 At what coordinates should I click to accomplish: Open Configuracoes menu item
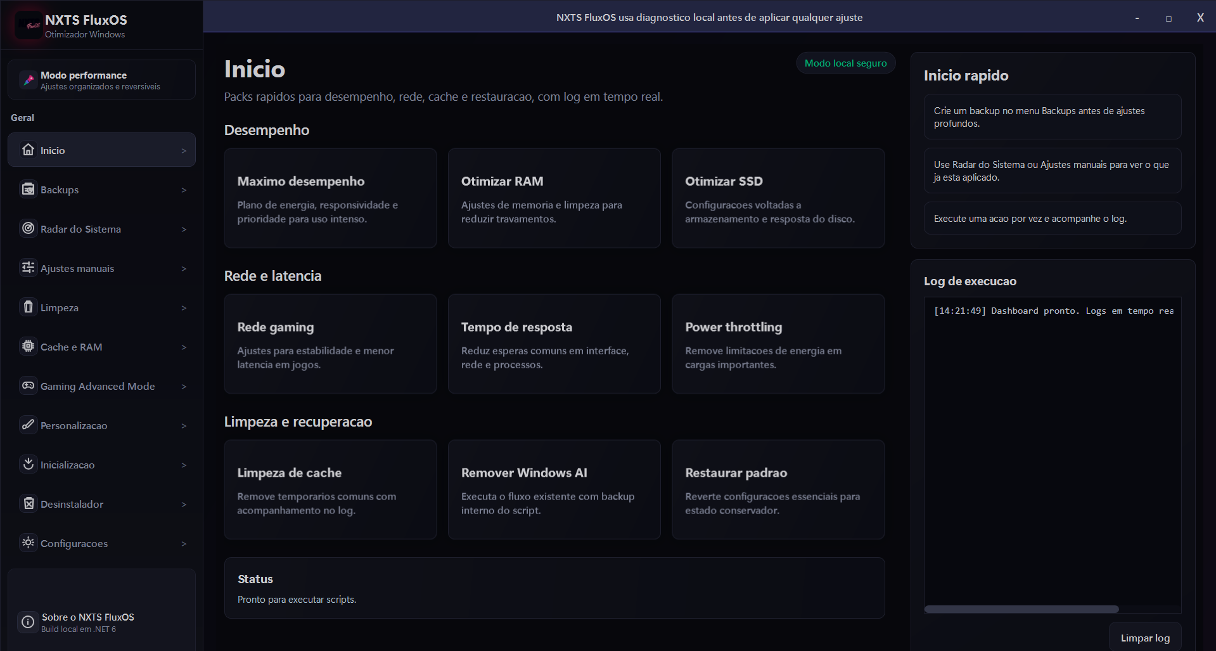pyautogui.click(x=101, y=543)
